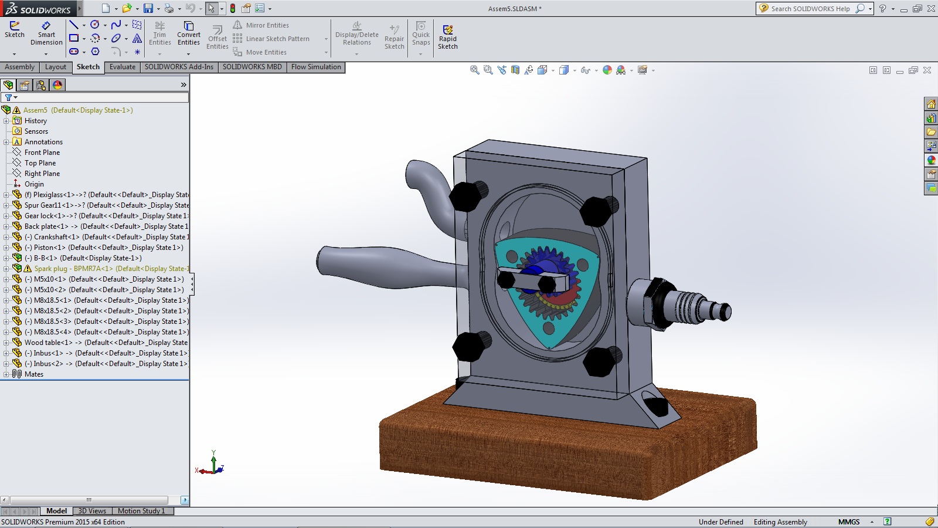The width and height of the screenshot is (938, 528).
Task: Switch to the Evaluate ribbon tab
Action: (123, 67)
